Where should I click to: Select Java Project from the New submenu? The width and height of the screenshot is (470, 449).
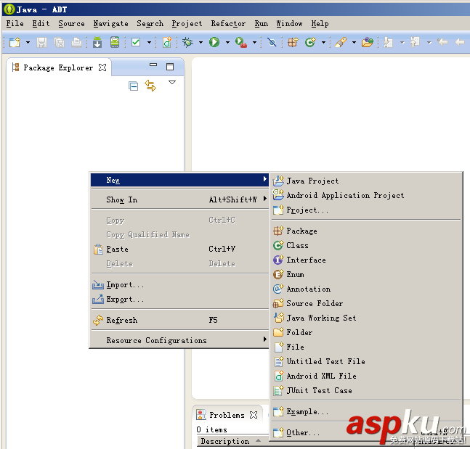(x=366, y=181)
